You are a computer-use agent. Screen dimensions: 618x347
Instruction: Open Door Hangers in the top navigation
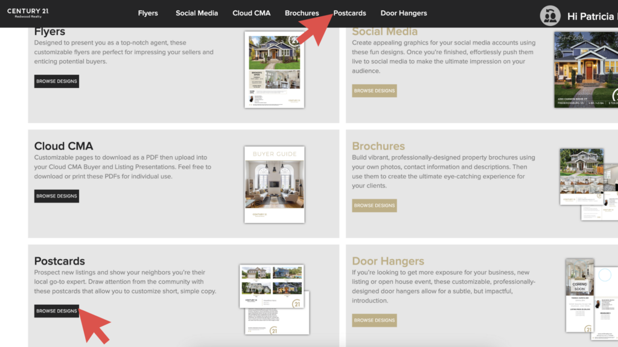tap(404, 13)
